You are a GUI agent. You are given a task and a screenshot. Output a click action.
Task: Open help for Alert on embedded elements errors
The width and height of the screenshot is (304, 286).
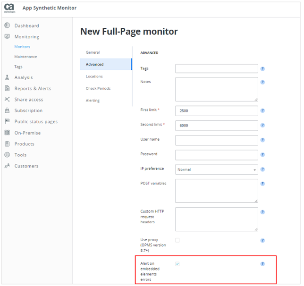262,264
